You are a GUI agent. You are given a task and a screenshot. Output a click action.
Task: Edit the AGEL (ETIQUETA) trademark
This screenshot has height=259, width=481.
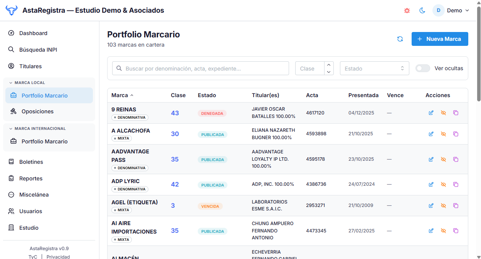click(431, 205)
